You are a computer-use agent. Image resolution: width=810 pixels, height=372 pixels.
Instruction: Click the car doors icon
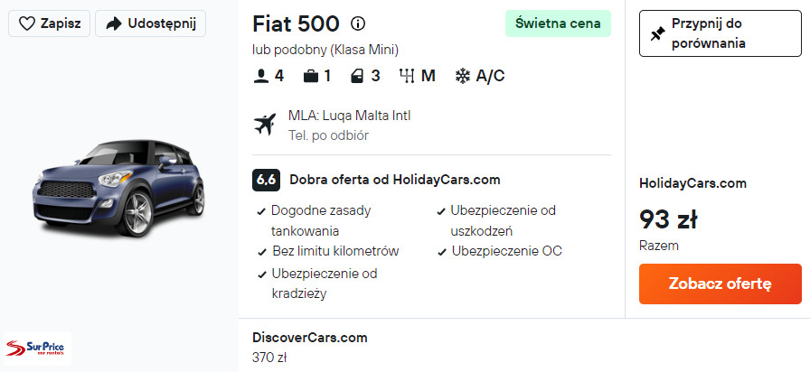pos(358,76)
